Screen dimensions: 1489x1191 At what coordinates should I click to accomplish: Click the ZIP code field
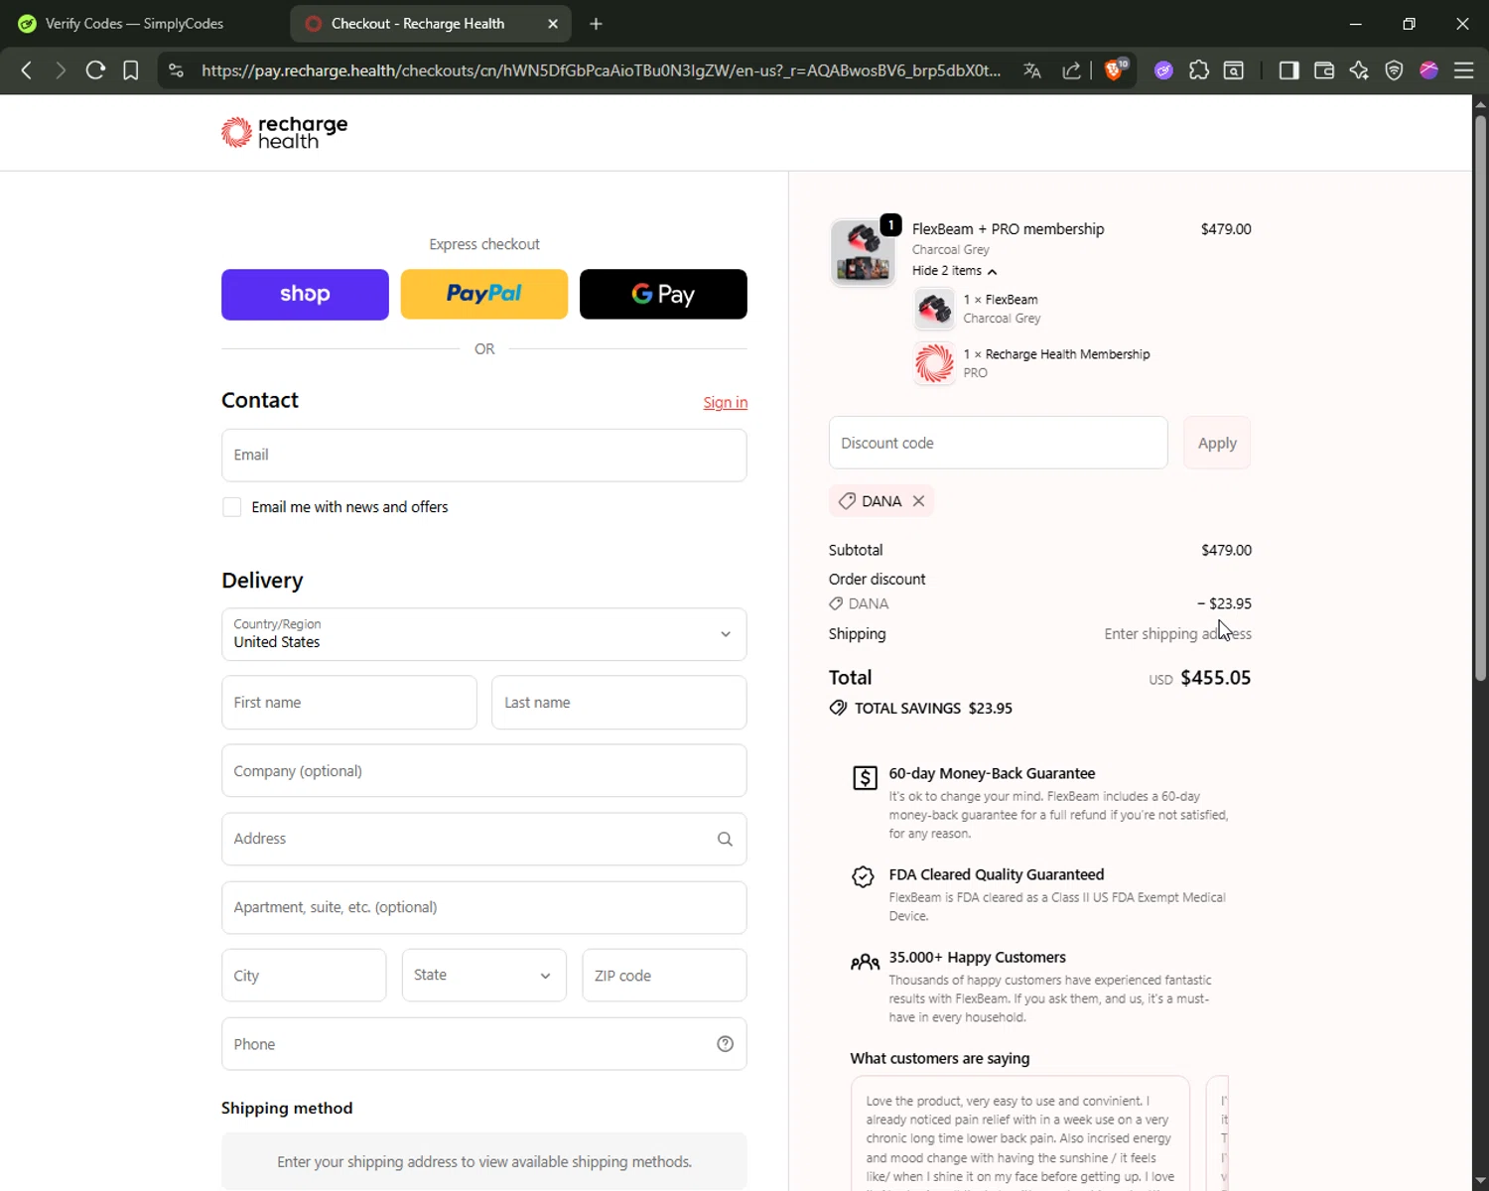point(664,976)
